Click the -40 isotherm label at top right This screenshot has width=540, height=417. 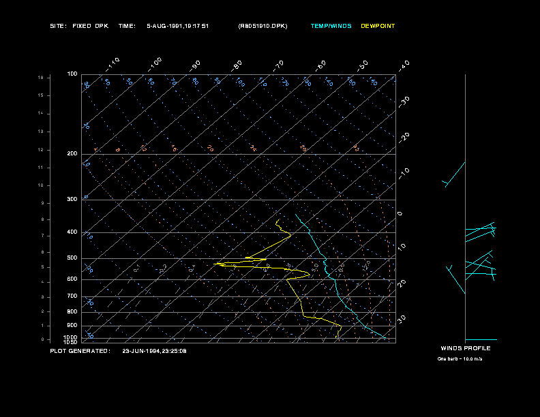404,65
